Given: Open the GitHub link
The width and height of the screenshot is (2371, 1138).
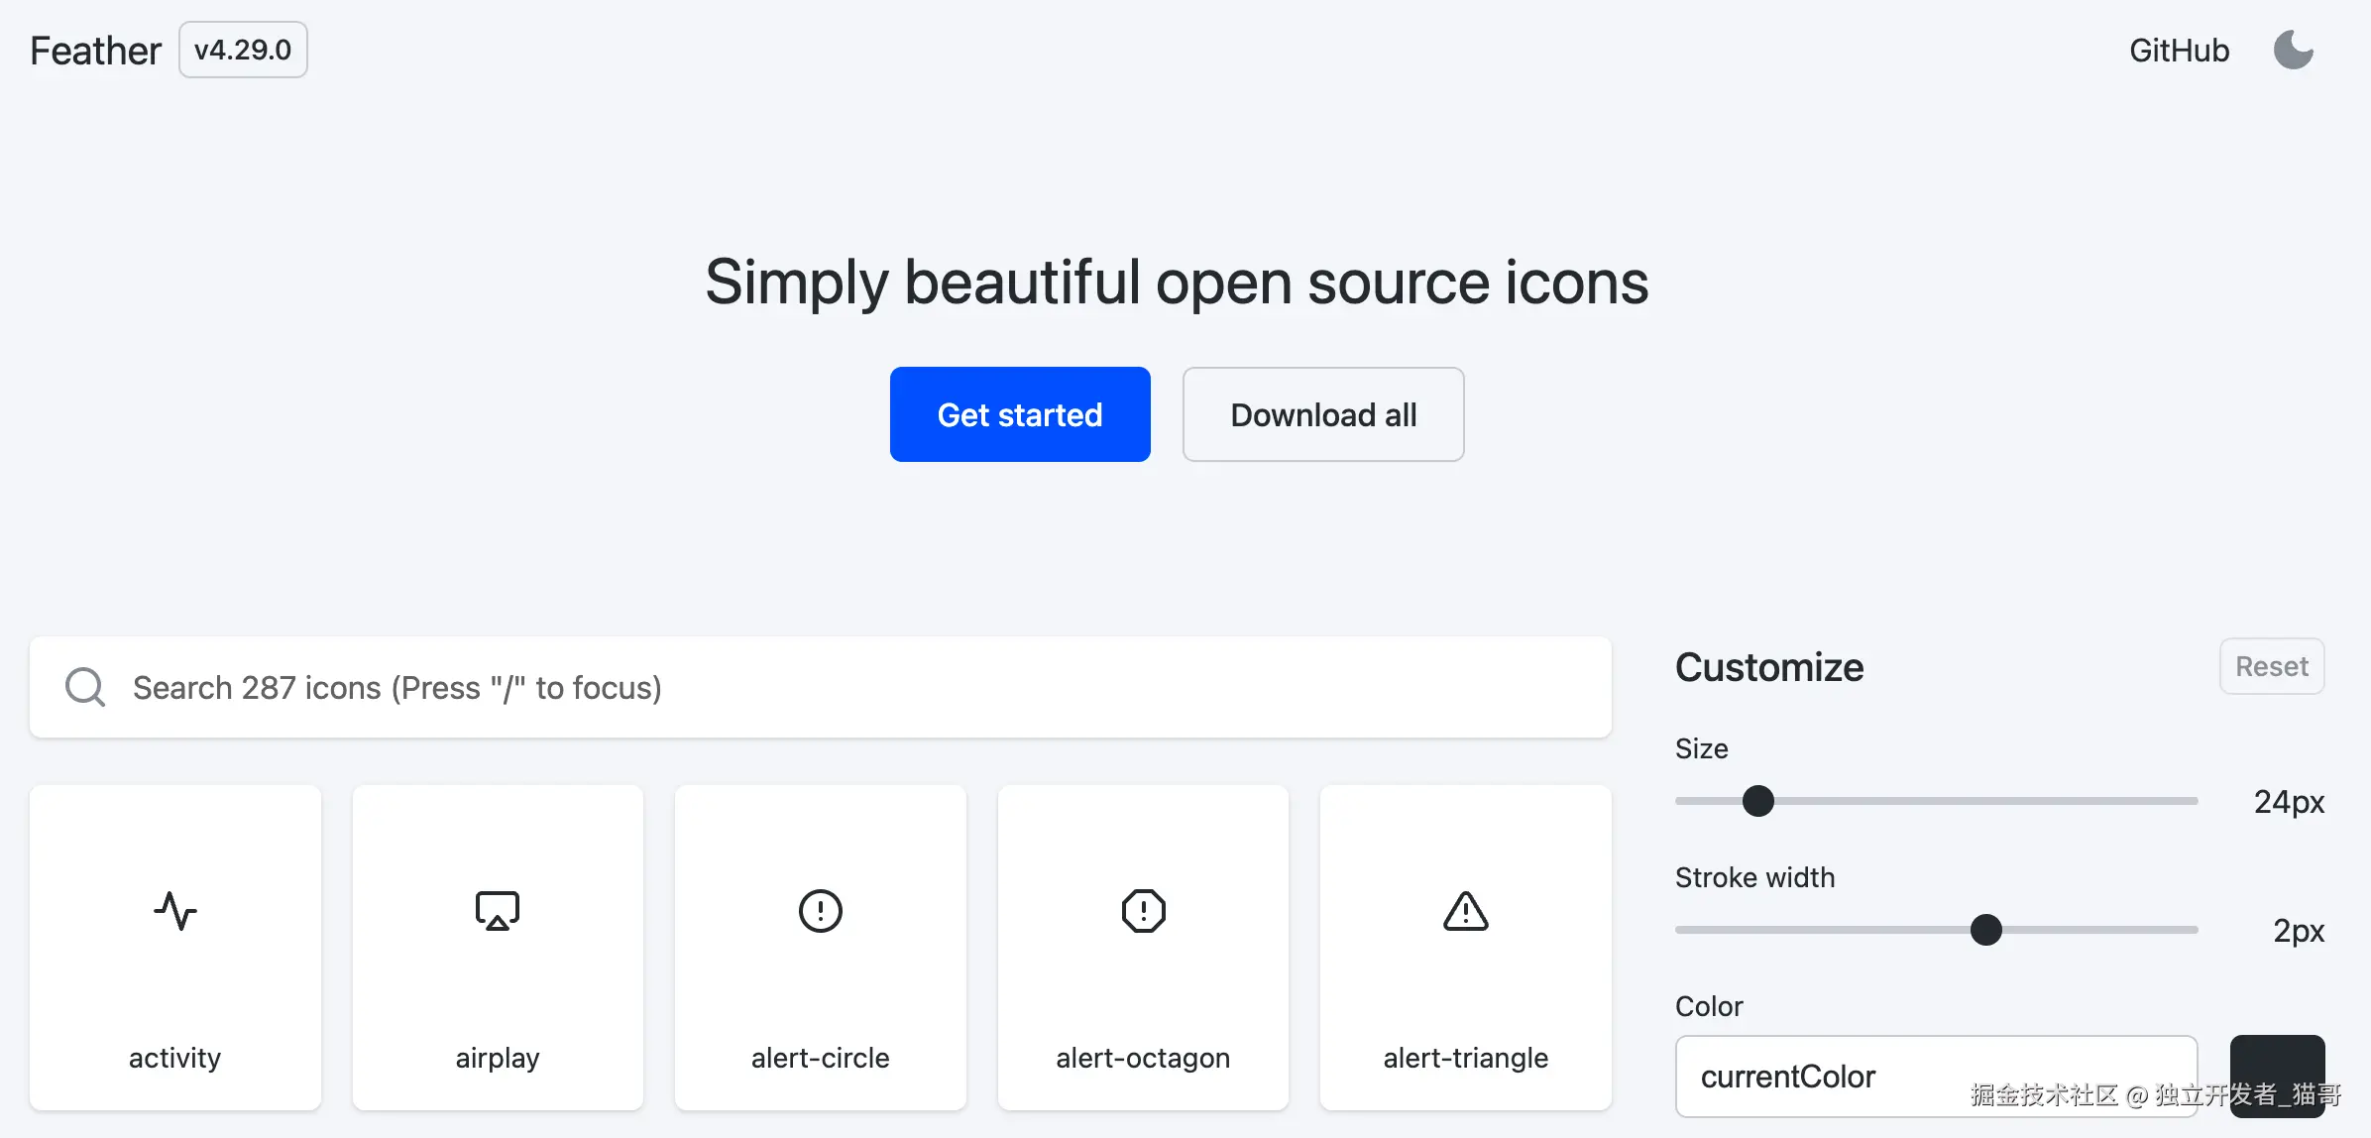Looking at the screenshot, I should [2179, 51].
